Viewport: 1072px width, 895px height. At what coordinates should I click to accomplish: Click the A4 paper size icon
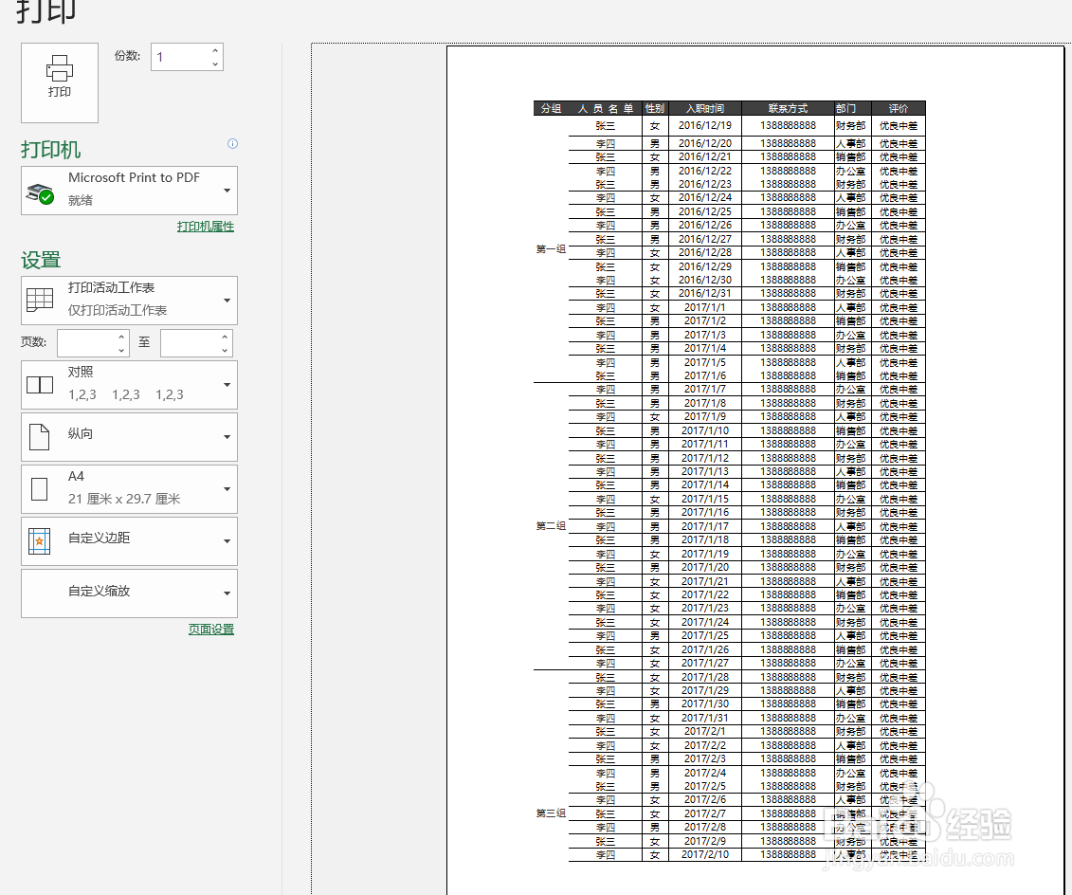click(40, 489)
